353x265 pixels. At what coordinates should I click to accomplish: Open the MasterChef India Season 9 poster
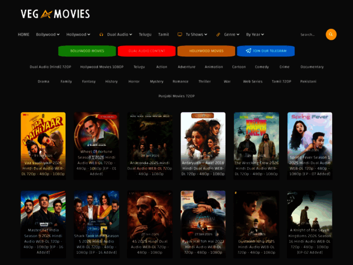(x=43, y=224)
